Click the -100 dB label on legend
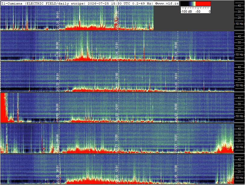This screenshot has height=185, width=245. click(186, 11)
